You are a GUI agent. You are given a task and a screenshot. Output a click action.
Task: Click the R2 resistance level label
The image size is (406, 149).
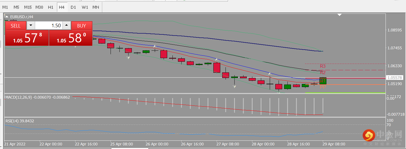tap(323, 73)
